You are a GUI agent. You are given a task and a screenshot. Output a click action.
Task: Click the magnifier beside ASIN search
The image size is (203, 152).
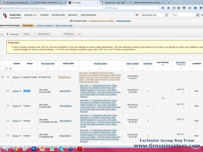point(8,34)
